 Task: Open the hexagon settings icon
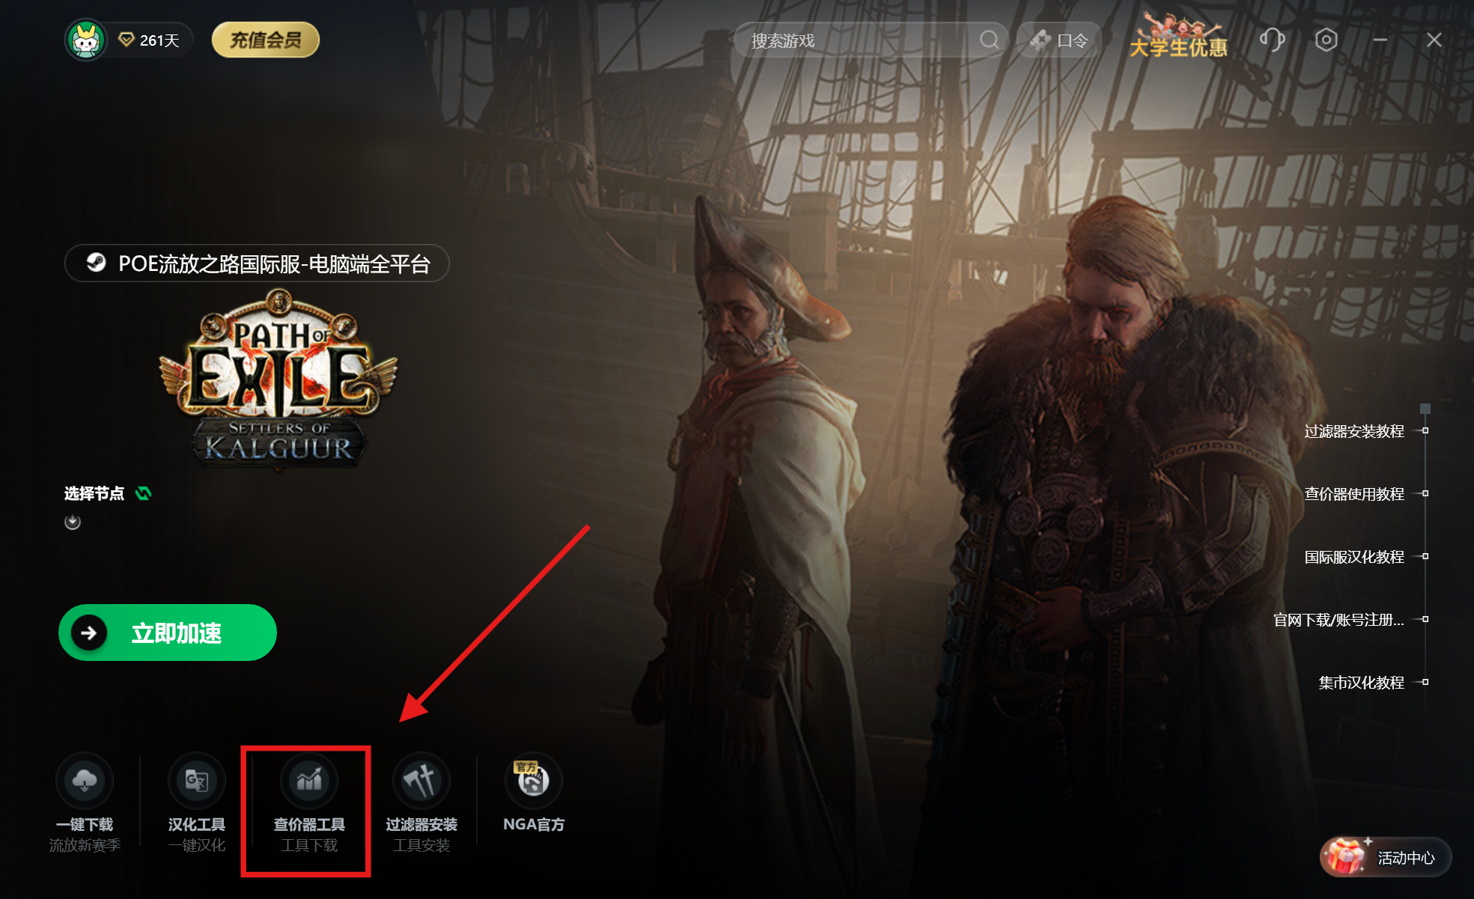[1326, 40]
